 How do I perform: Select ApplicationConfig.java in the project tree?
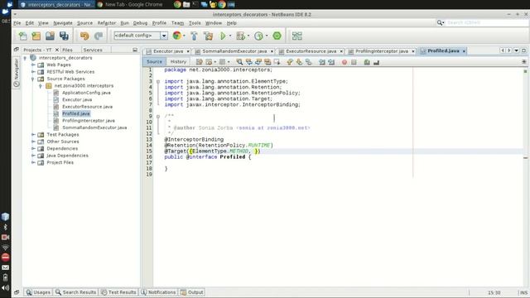pos(86,93)
